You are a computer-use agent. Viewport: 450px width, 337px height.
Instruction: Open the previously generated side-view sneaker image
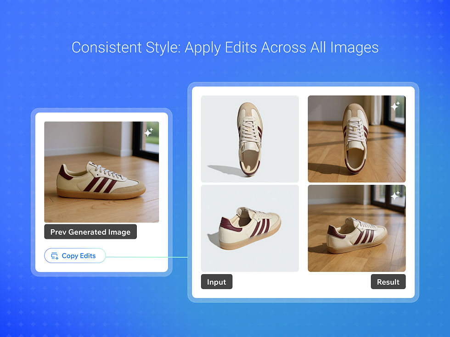101,172
